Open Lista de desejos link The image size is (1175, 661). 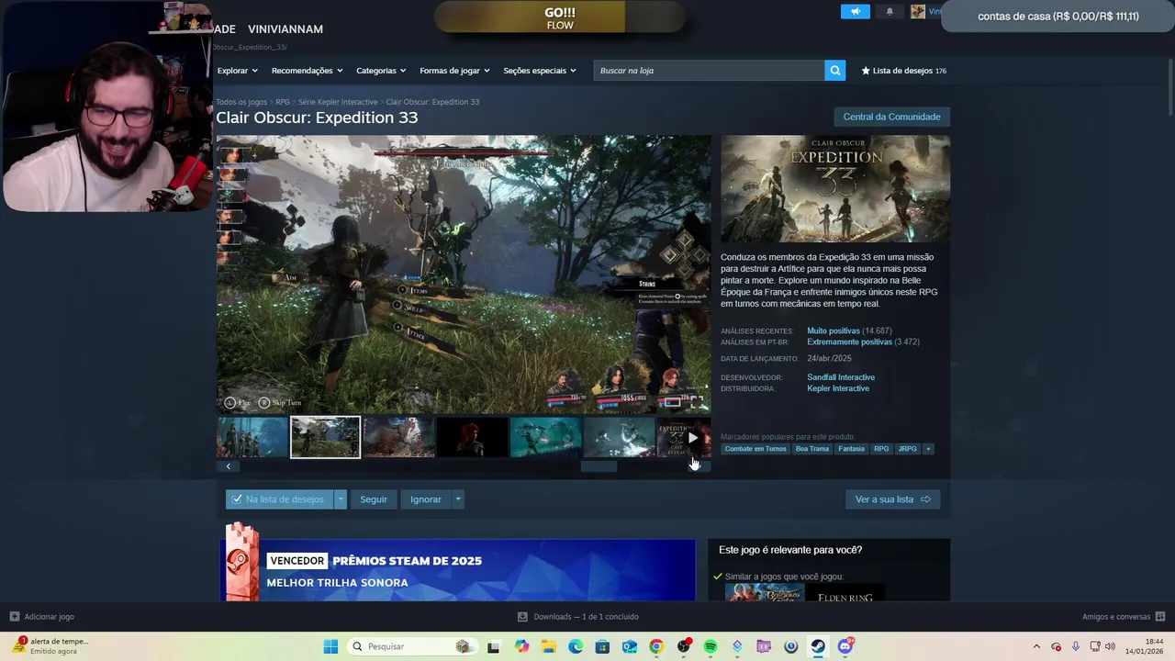click(x=902, y=71)
